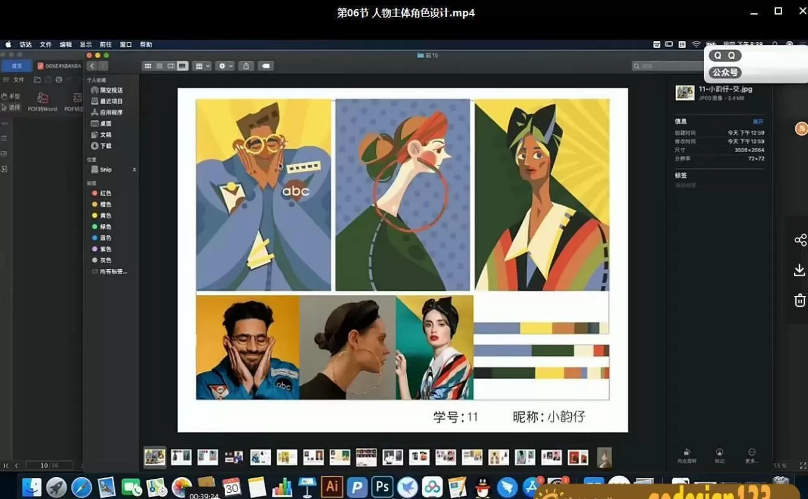
Task: Open the 显示 menu in the menu bar
Action: tap(85, 44)
